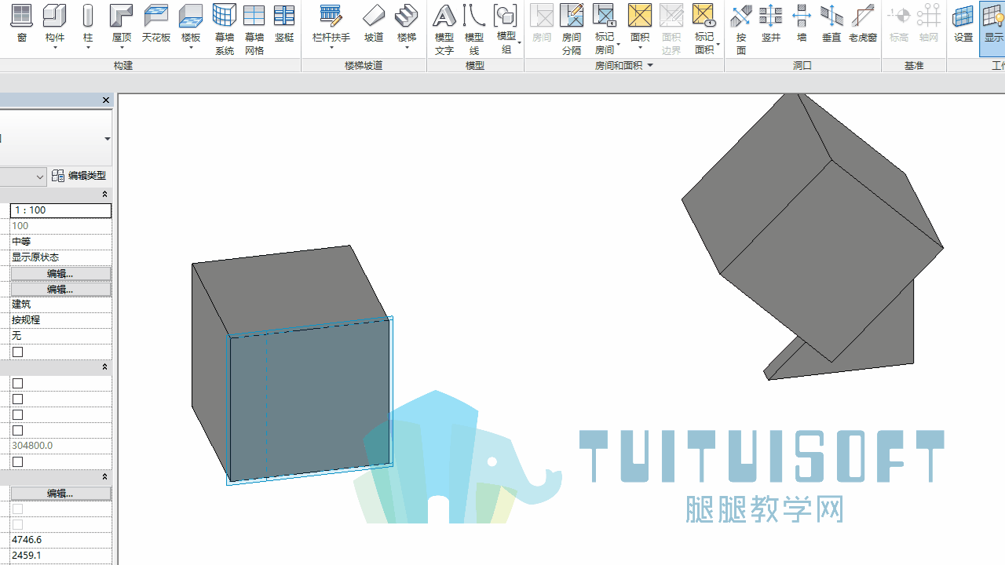Click the 编辑... button under 显示原状态

[60, 274]
